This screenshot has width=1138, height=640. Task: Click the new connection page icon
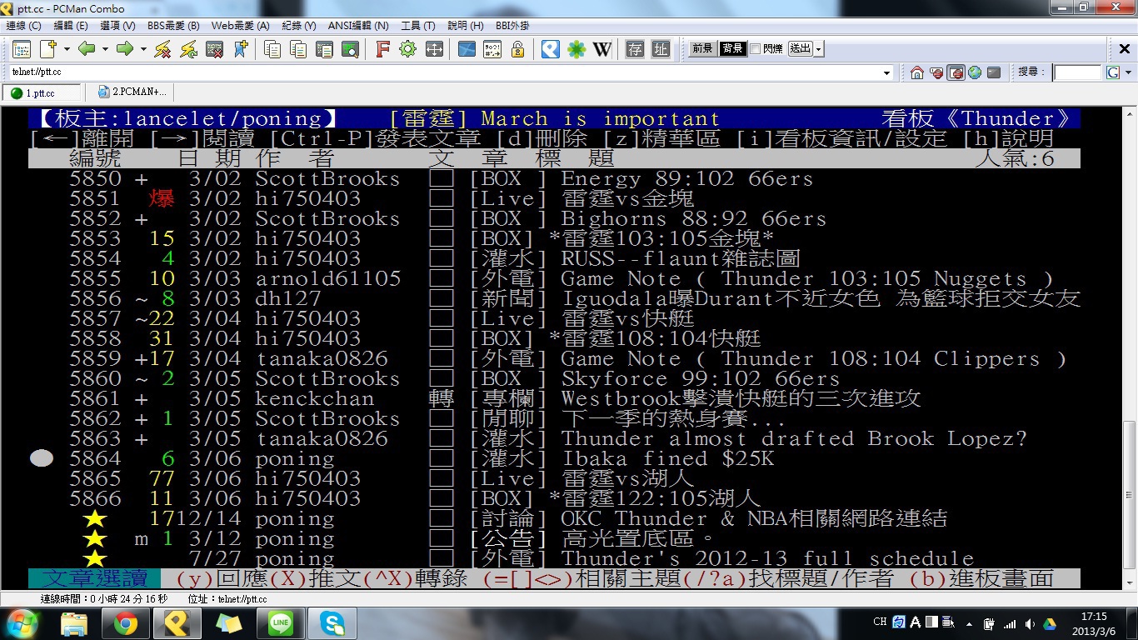point(47,49)
